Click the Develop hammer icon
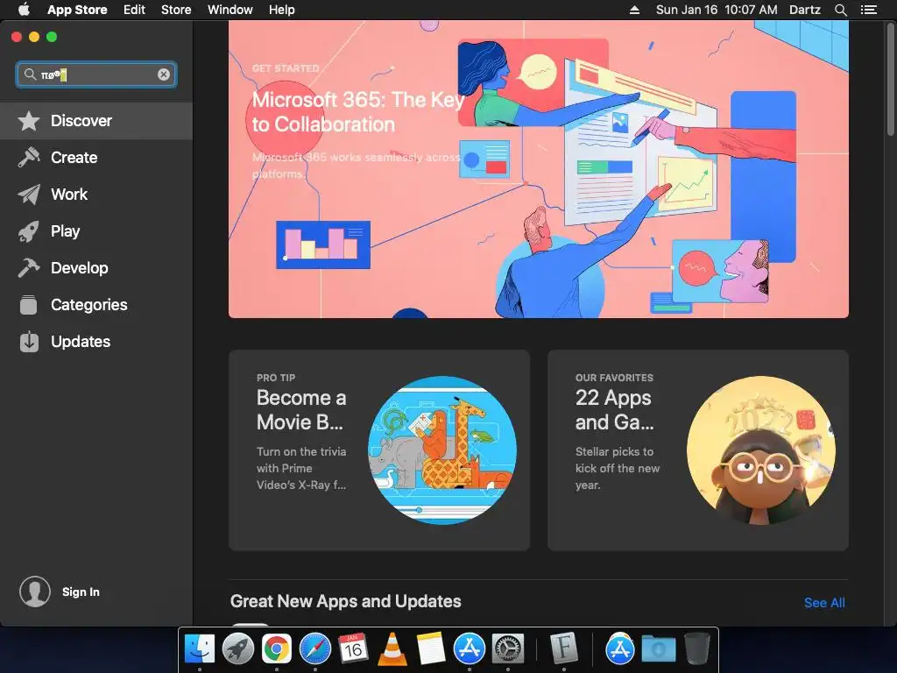 point(29,268)
